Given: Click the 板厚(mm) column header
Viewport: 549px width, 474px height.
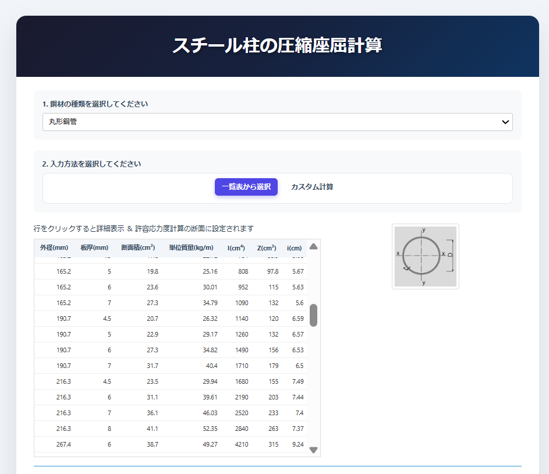Looking at the screenshot, I should [x=94, y=248].
